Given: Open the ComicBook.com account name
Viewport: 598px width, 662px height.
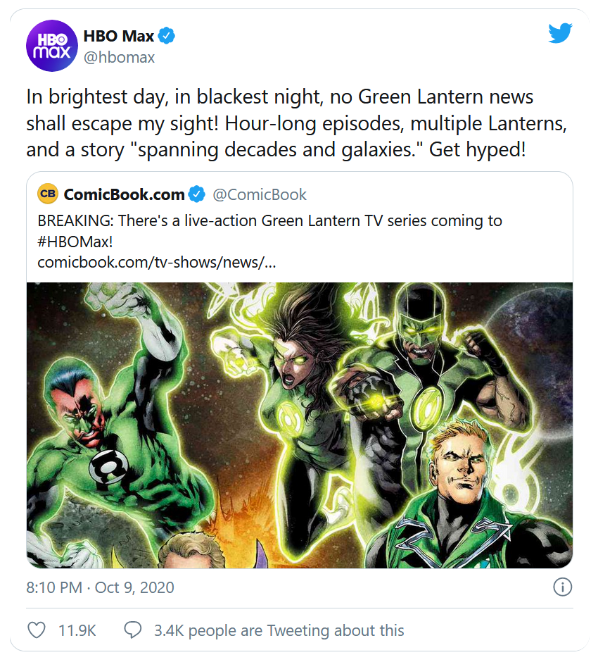Looking at the screenshot, I should [124, 194].
